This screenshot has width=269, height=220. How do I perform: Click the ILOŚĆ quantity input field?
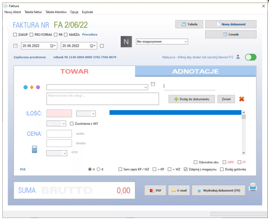click(x=59, y=113)
